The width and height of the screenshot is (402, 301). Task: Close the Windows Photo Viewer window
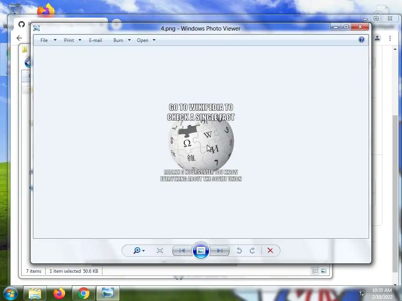[x=360, y=27]
